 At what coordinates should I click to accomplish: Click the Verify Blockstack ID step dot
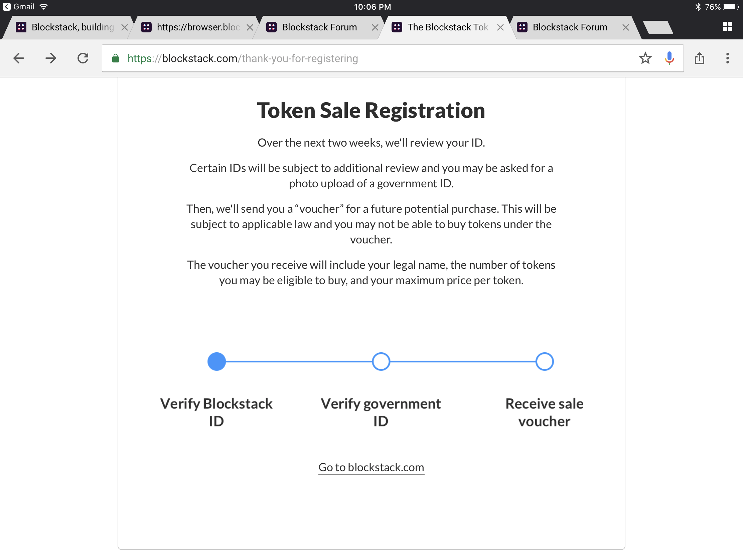pos(216,362)
